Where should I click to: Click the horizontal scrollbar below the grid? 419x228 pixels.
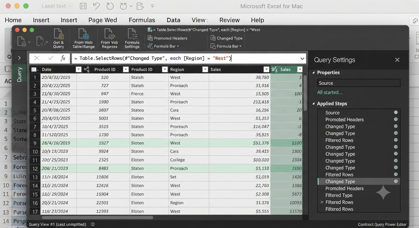pyautogui.click(x=97, y=218)
